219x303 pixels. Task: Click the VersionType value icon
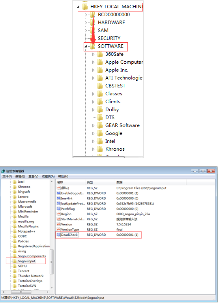coord(59,229)
